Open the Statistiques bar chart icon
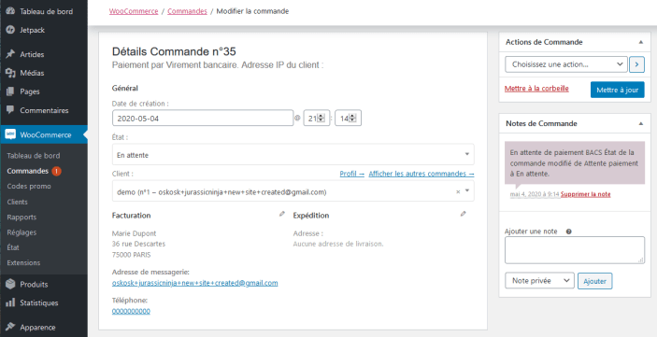The width and height of the screenshot is (657, 337). [x=10, y=302]
